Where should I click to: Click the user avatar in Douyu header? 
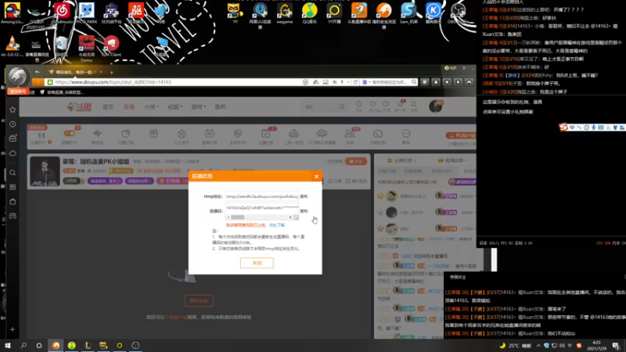[436, 106]
